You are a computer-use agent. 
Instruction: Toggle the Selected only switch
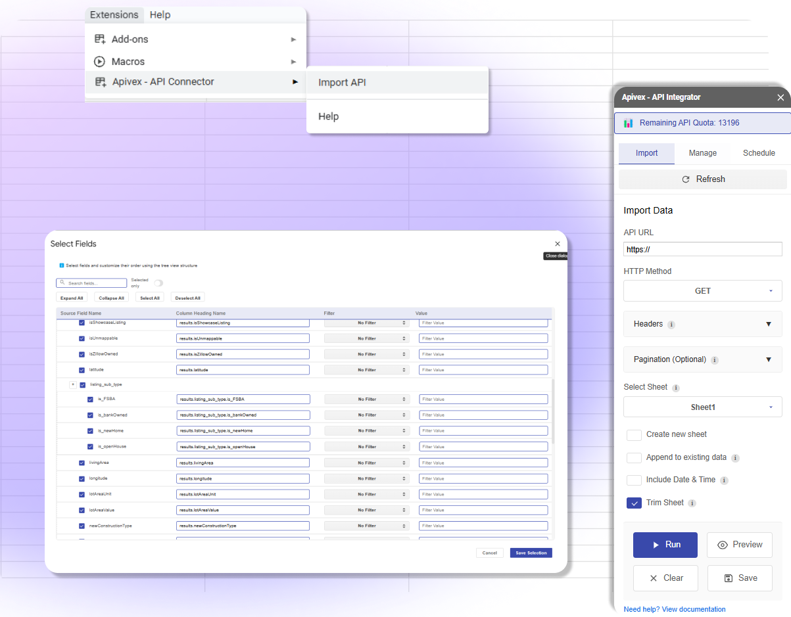tap(158, 283)
